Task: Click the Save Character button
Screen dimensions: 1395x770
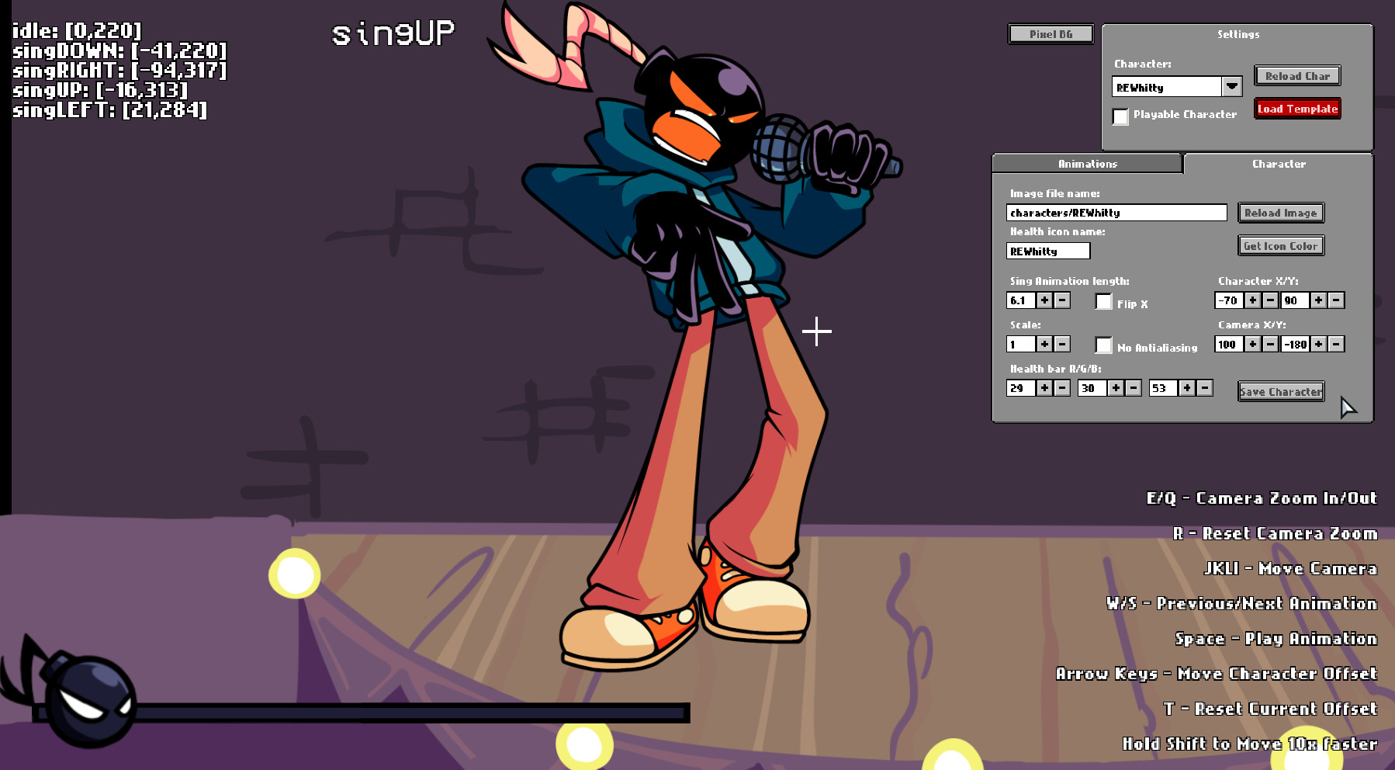Action: click(x=1281, y=392)
